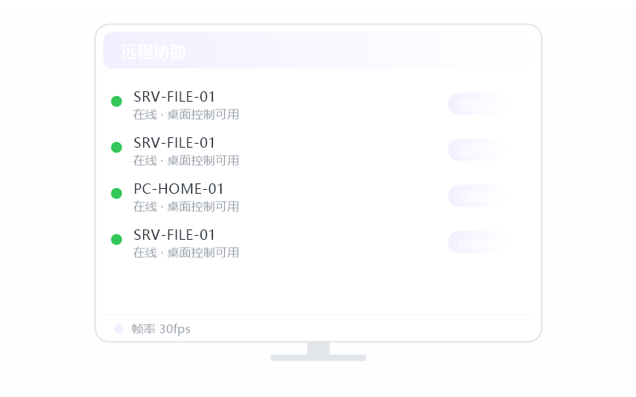Click the 帧率 30fps status label
This screenshot has height=397, width=636.
(x=161, y=329)
